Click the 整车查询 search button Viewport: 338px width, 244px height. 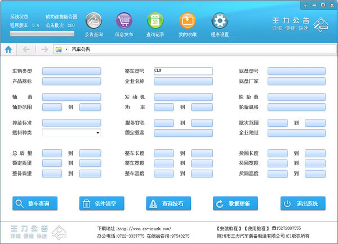pos(35,203)
